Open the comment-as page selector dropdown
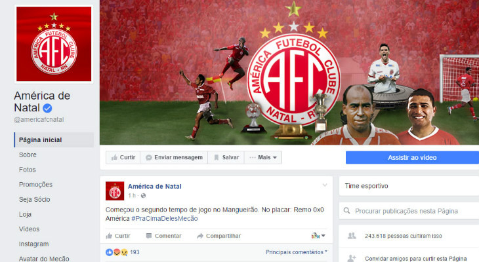The height and width of the screenshot is (262, 479). click(318, 235)
